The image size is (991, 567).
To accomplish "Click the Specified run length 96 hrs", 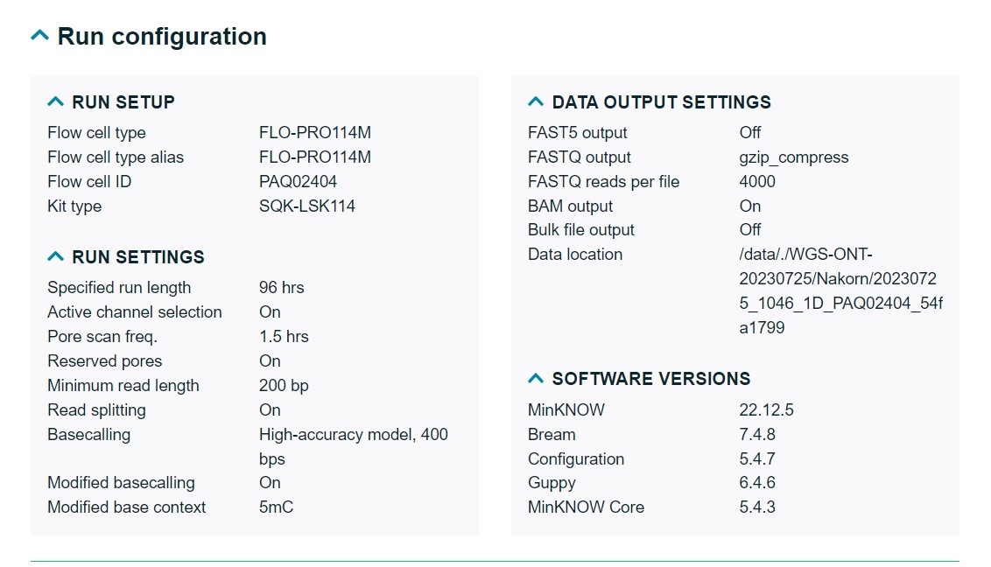I will click(x=281, y=288).
